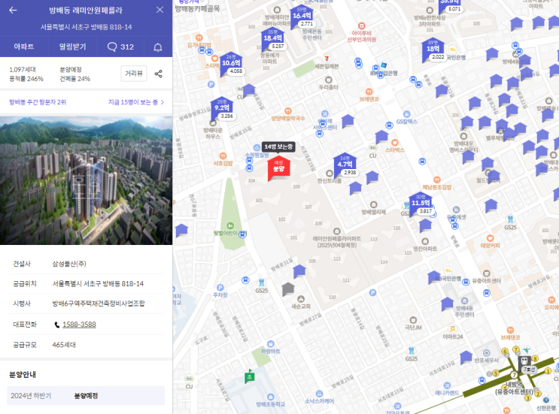Select the 16.4억 price marker
Screen dimensions: 559x414
[x=302, y=17]
